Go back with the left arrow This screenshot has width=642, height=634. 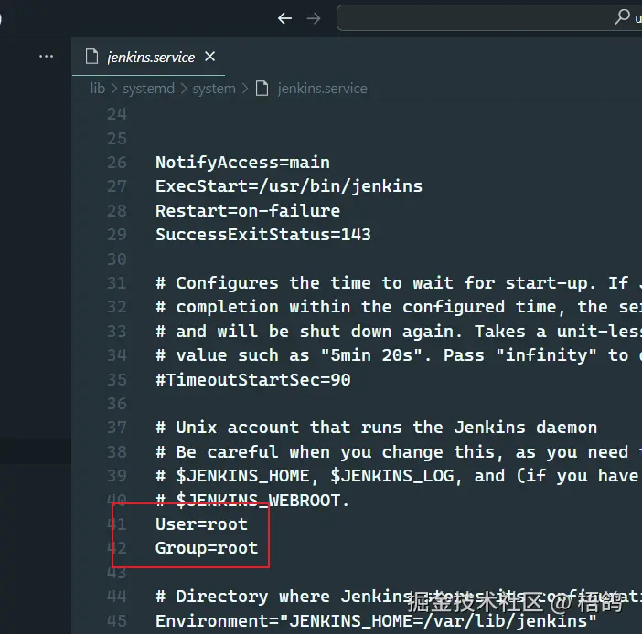click(284, 18)
